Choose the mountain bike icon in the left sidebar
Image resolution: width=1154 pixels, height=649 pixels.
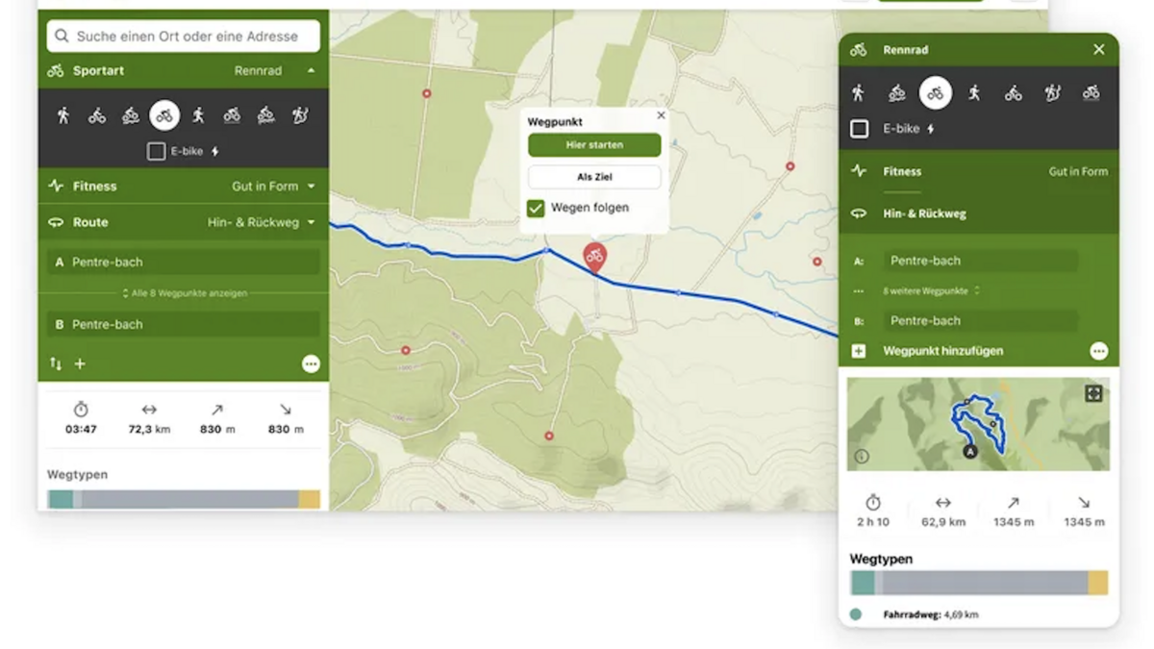coord(131,116)
